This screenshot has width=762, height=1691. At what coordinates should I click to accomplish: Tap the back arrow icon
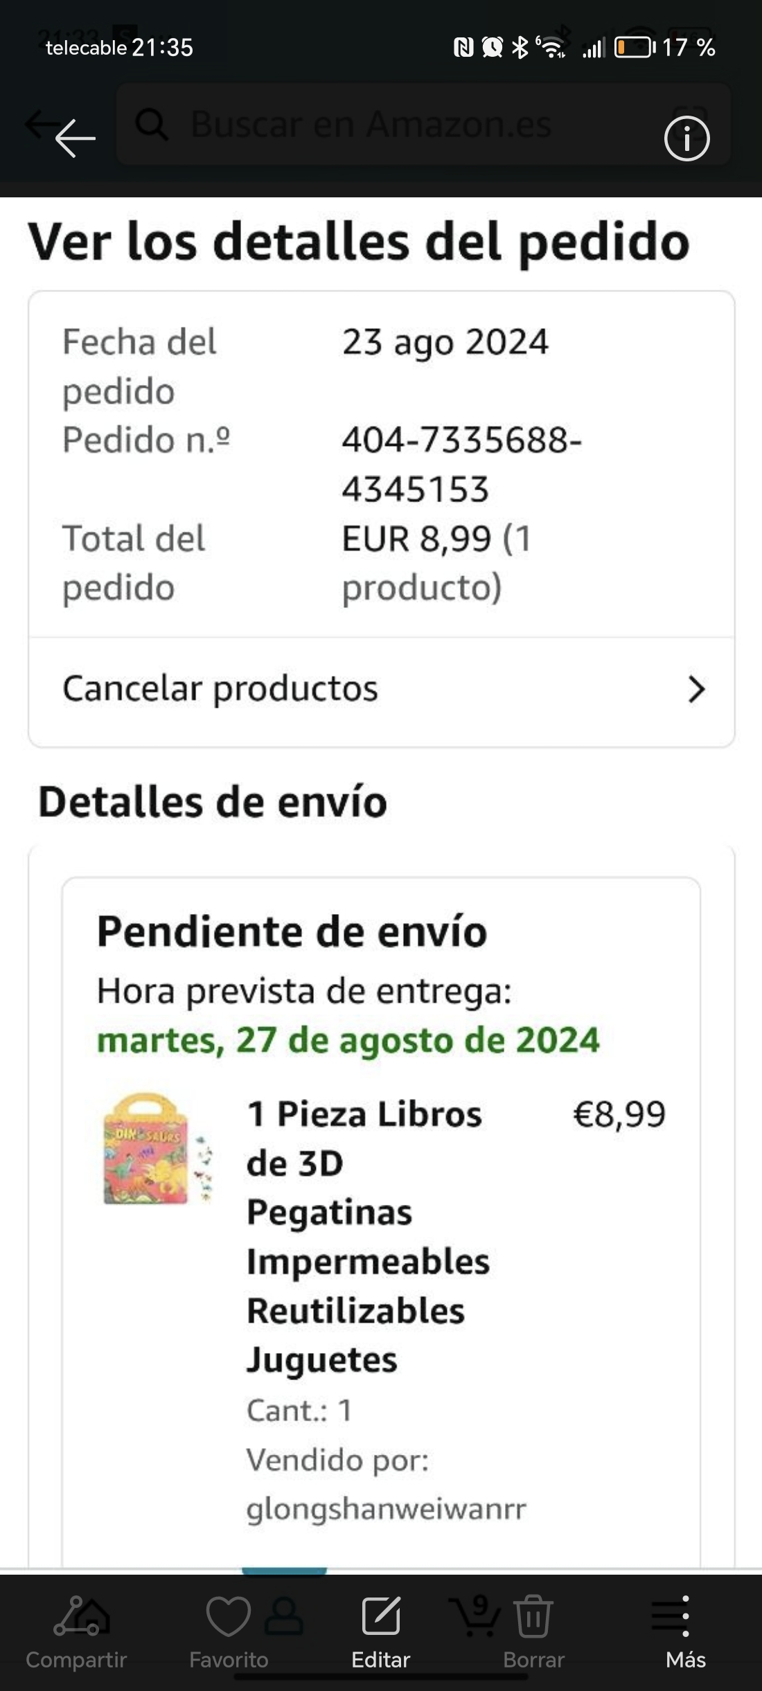pos(74,138)
